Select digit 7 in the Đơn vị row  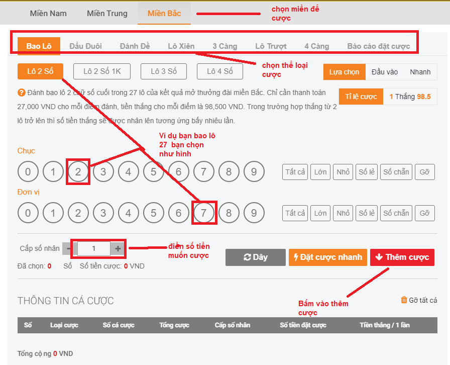click(x=204, y=213)
